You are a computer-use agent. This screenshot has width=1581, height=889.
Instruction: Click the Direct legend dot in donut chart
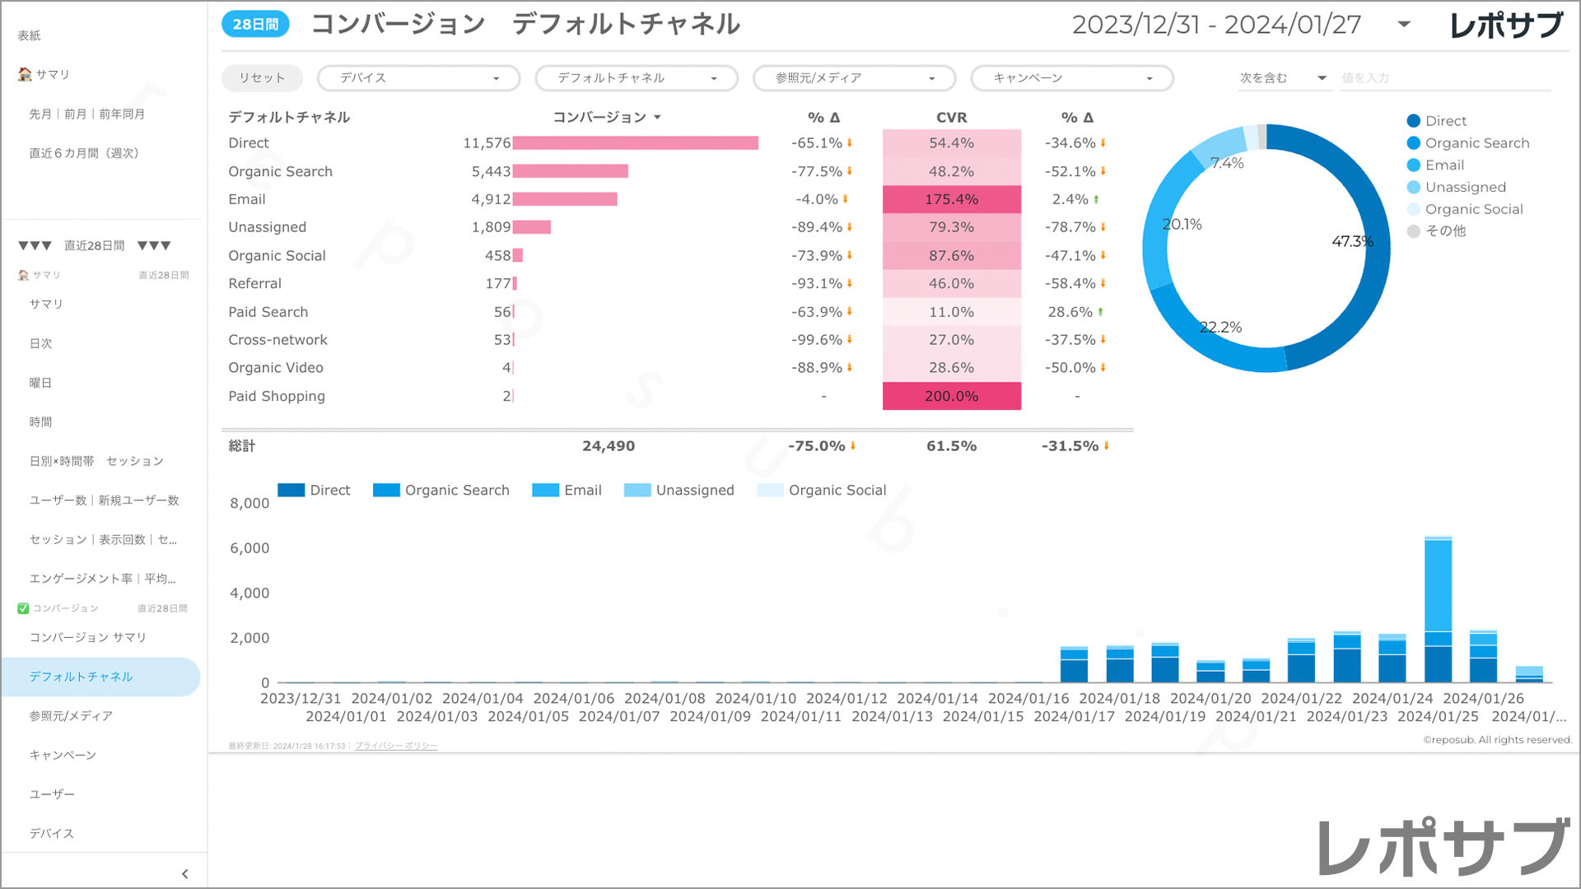[x=1414, y=121]
